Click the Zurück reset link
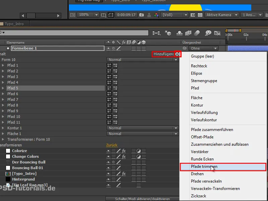The image size is (268, 201). click(112, 145)
